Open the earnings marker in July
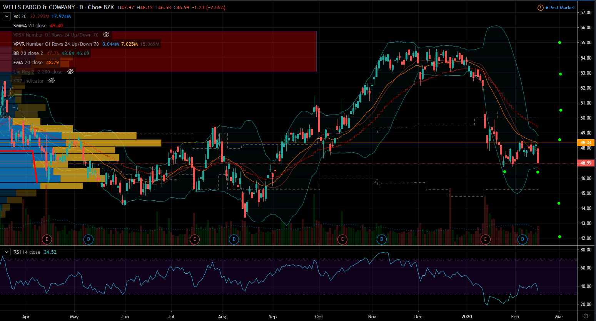 click(x=195, y=239)
